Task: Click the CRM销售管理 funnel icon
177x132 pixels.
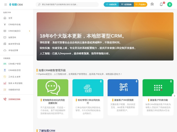Action: click(x=5, y=70)
